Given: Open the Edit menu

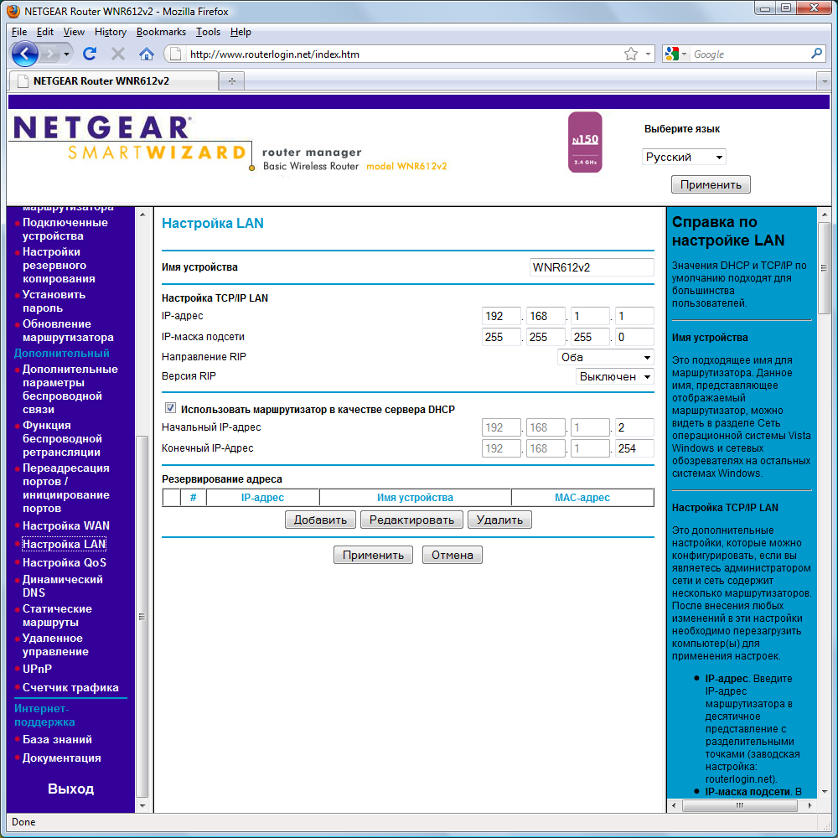Looking at the screenshot, I should [x=45, y=32].
